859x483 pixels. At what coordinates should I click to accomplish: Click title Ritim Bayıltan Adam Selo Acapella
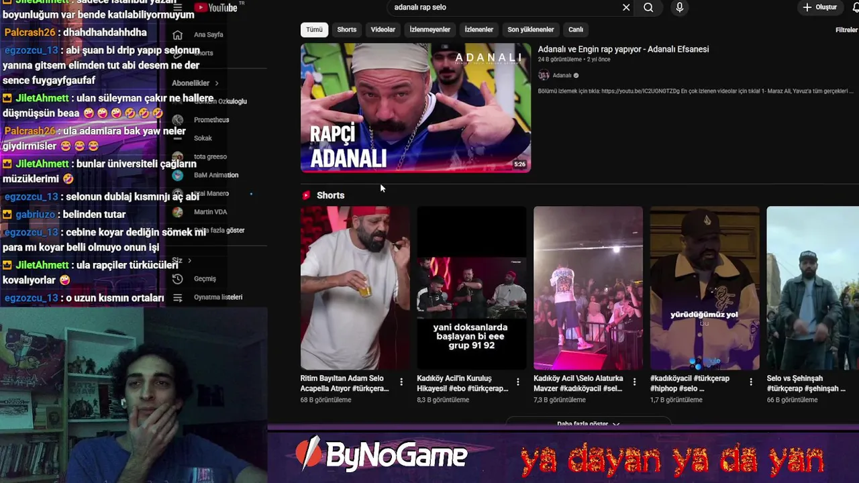pyautogui.click(x=345, y=383)
